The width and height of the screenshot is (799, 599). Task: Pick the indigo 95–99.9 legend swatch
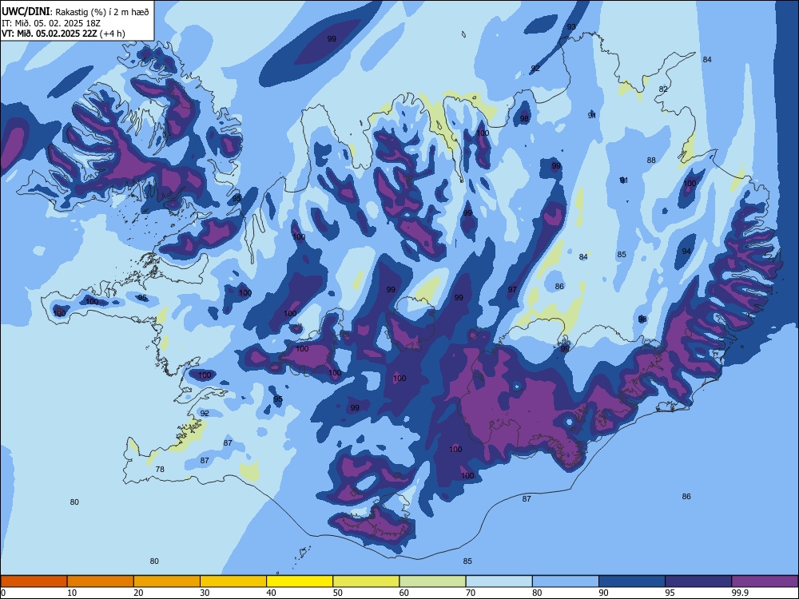point(698,581)
